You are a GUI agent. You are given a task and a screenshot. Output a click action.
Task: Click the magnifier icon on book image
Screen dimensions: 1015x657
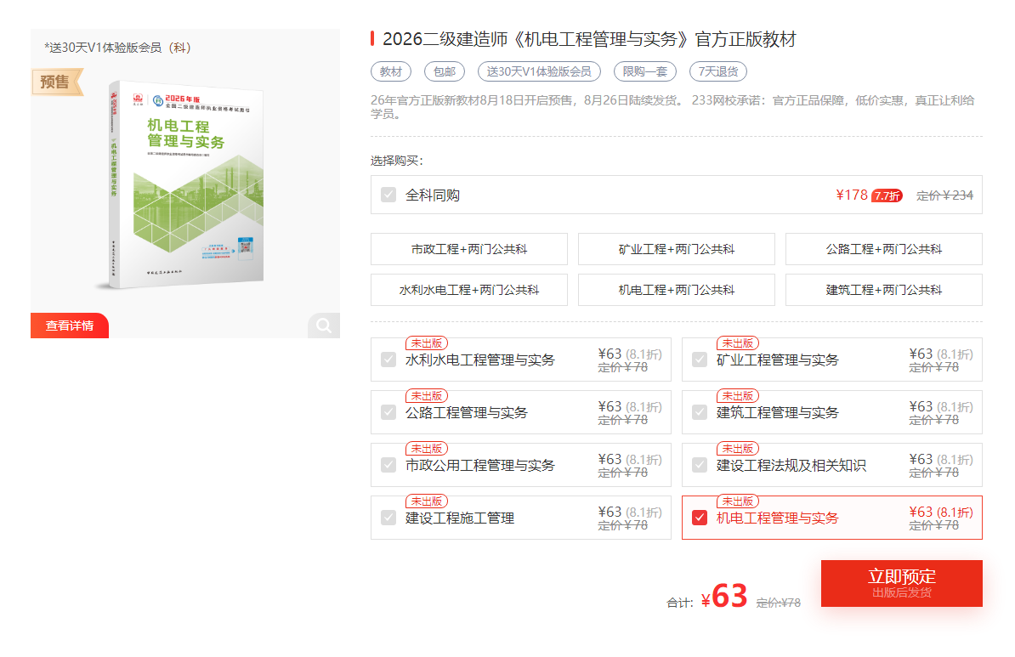coord(324,326)
